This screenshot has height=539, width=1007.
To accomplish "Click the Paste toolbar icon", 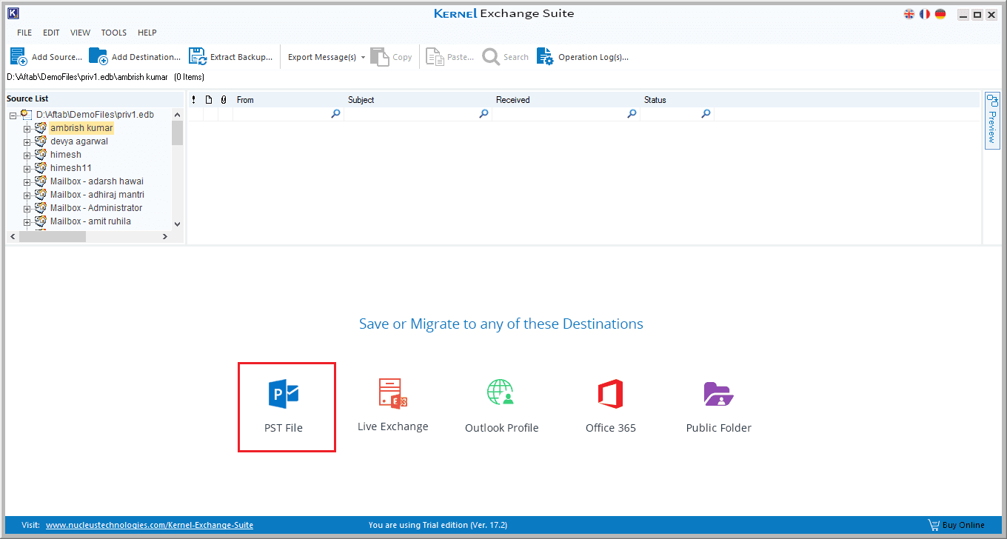I will pyautogui.click(x=435, y=56).
